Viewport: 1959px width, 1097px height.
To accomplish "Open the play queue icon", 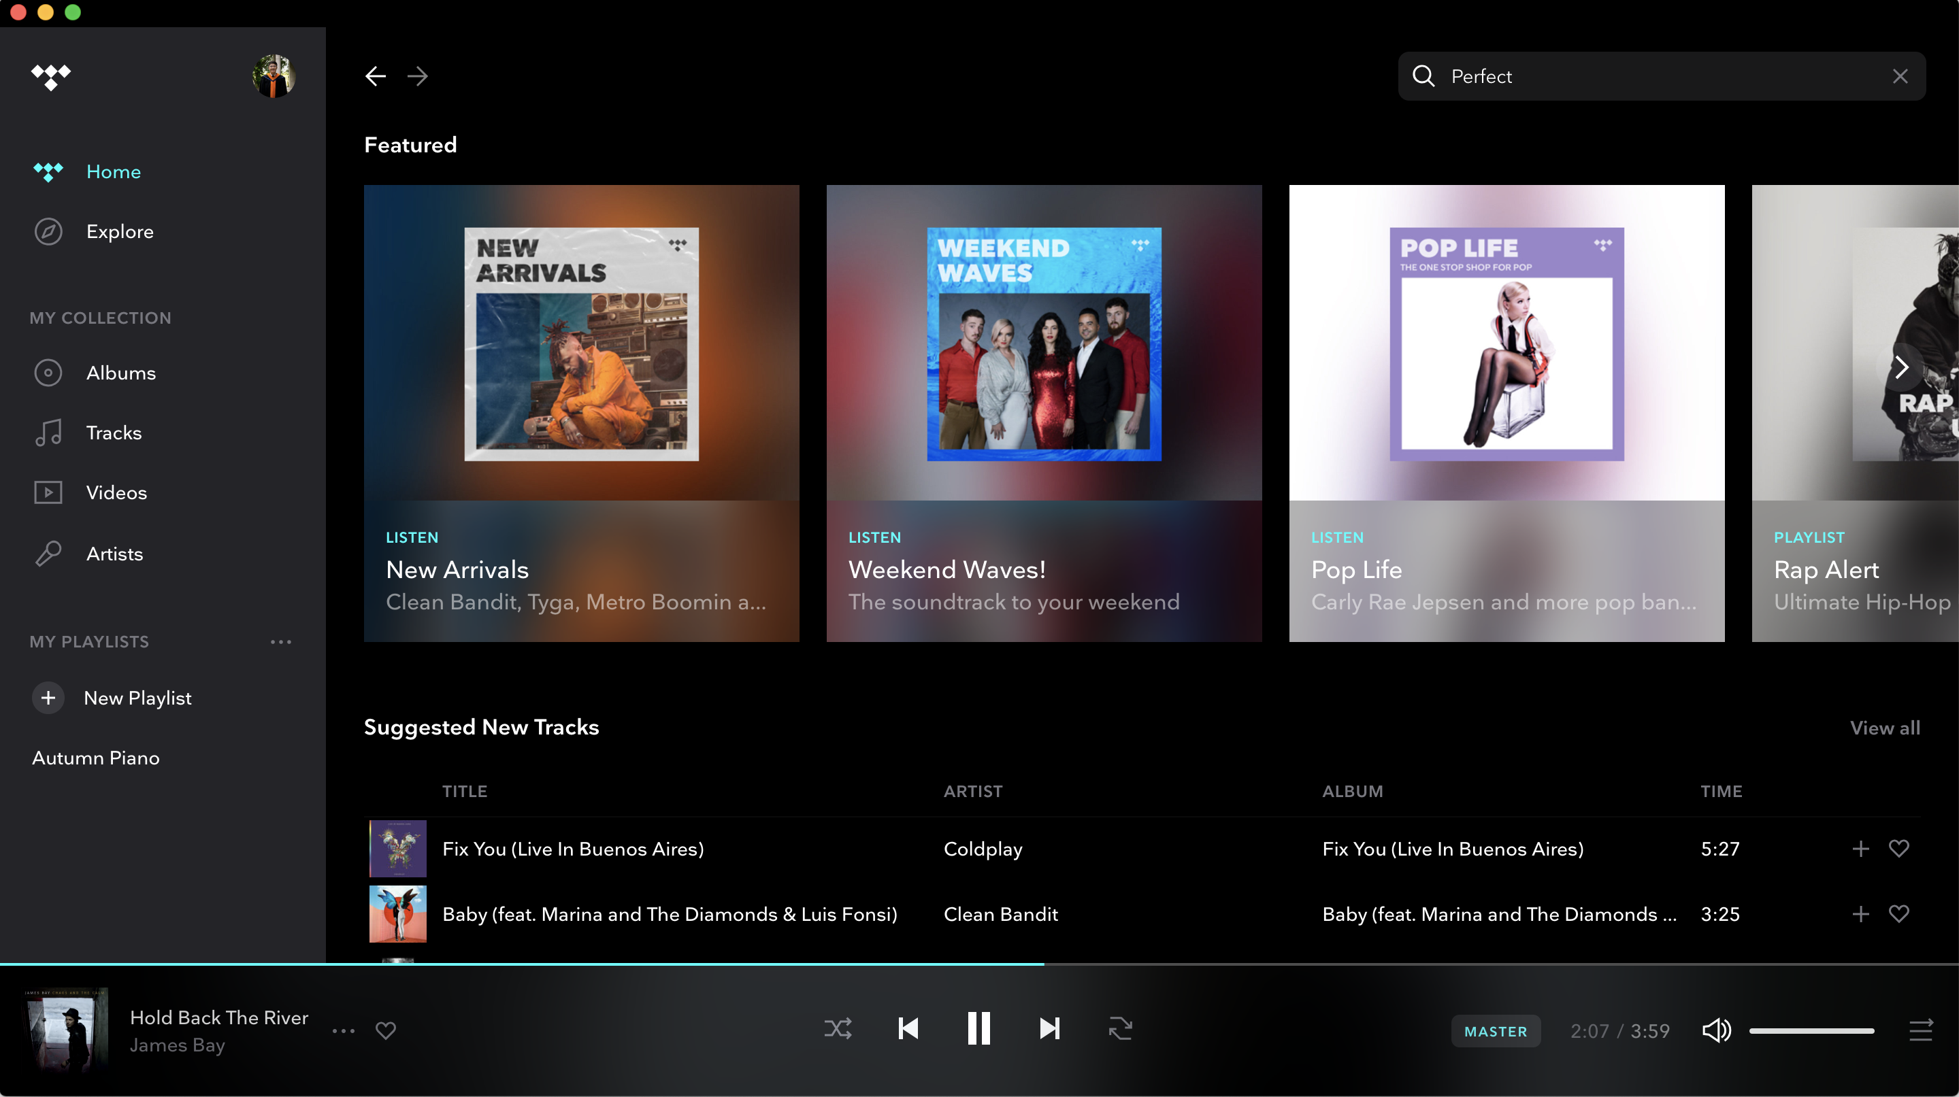I will point(1920,1031).
